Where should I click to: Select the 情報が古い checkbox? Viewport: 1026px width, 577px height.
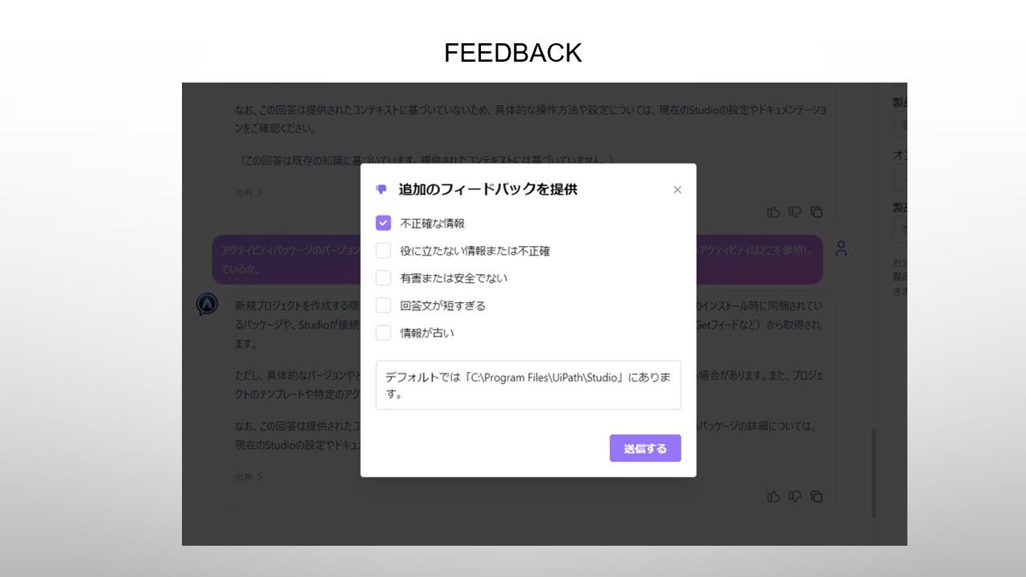pos(383,332)
